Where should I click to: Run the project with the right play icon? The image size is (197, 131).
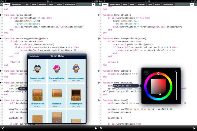coord(194,128)
